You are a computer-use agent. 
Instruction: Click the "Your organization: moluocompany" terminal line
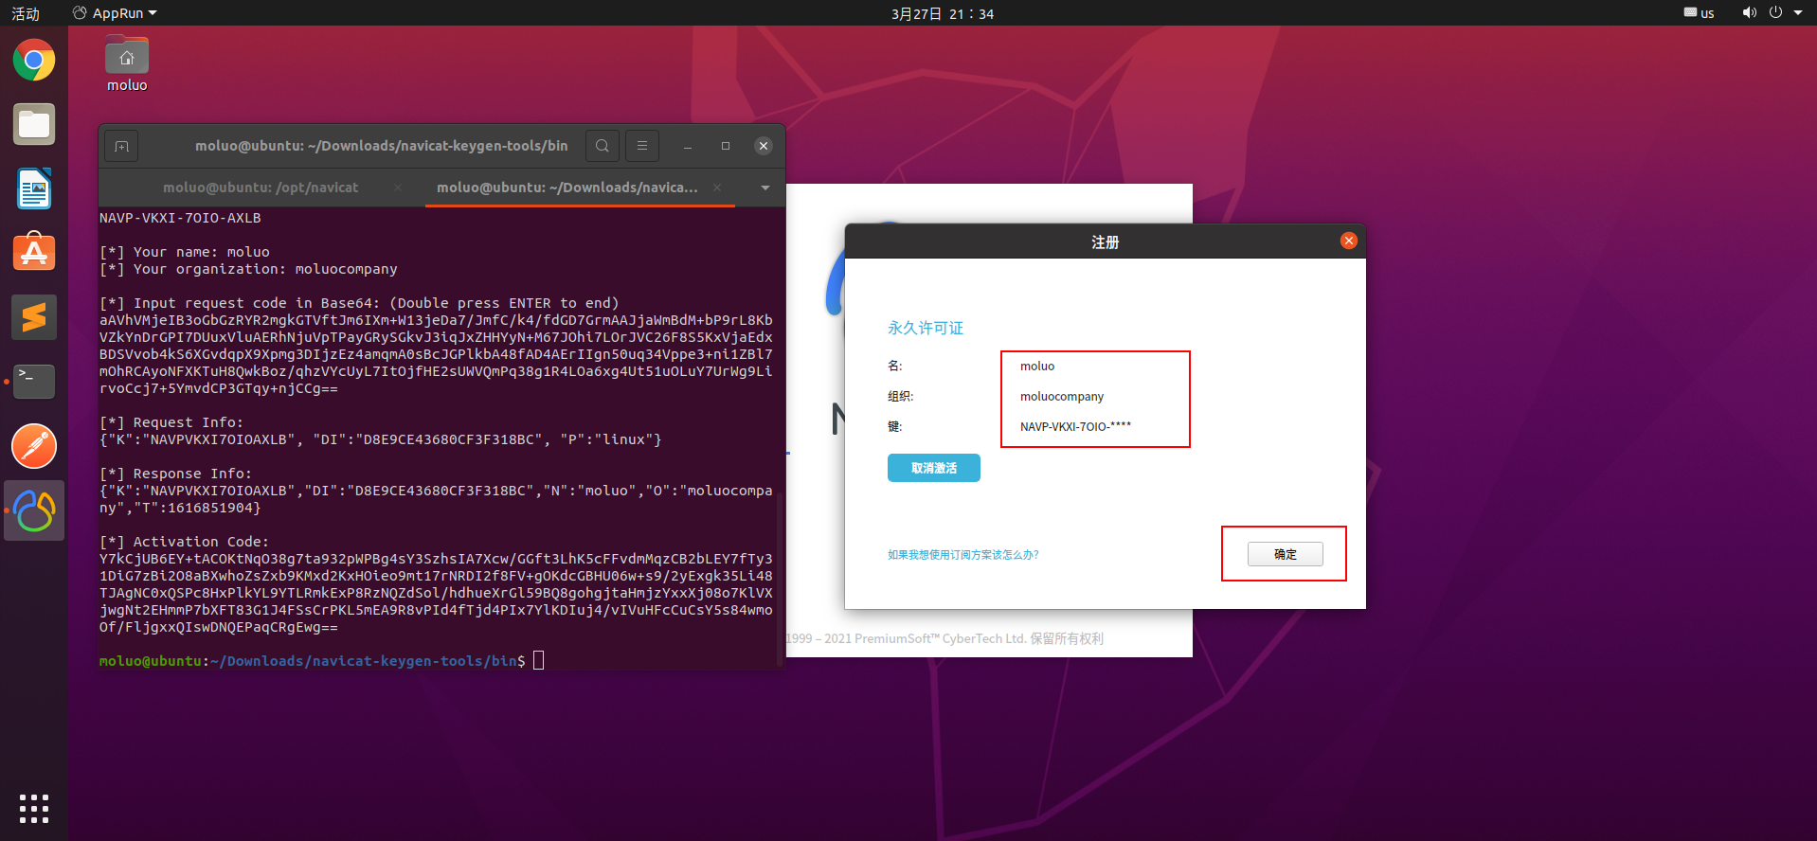(x=248, y=269)
